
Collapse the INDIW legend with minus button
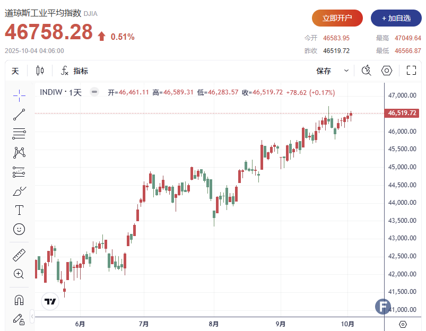(94, 92)
